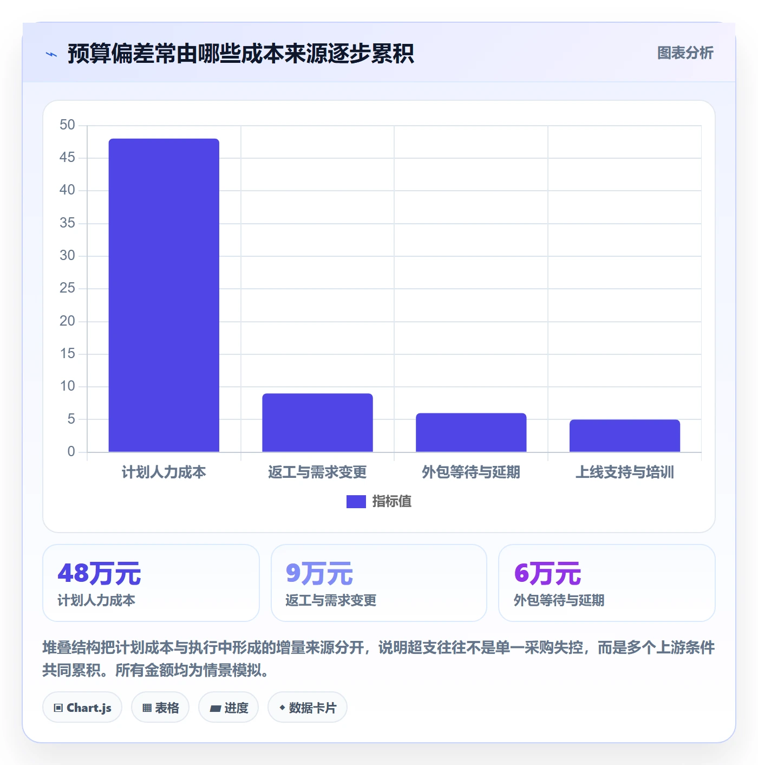The width and height of the screenshot is (758, 765).
Task: Toggle the 指标值 legend color swatch
Action: pyautogui.click(x=356, y=502)
